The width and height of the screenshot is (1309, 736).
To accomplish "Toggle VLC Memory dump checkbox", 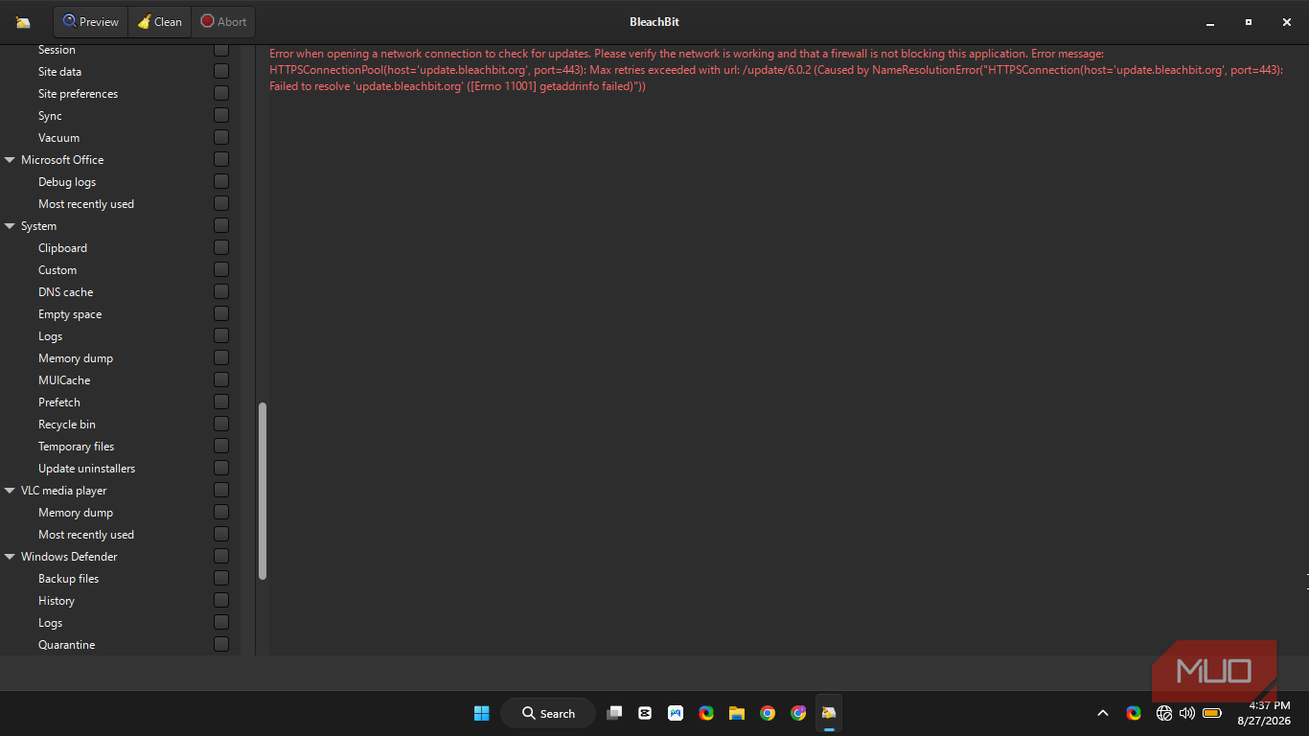I will click(x=221, y=513).
